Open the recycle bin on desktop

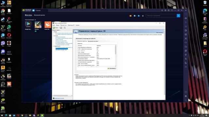205,3
